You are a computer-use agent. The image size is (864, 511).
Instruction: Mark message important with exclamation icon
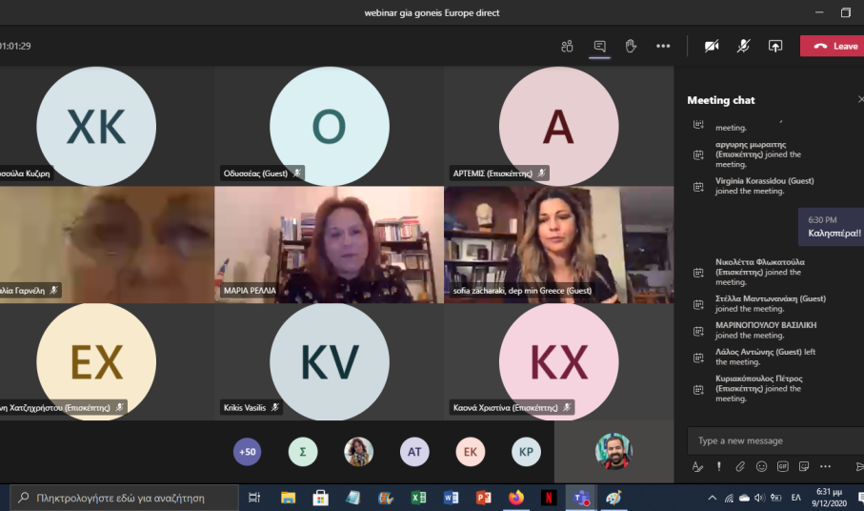click(719, 467)
